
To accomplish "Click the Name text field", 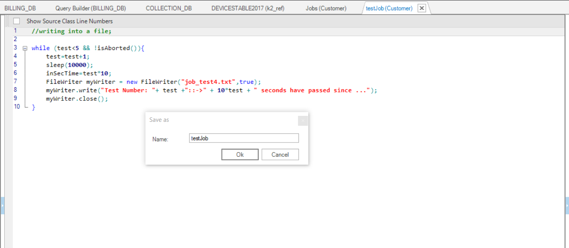I will click(x=244, y=138).
